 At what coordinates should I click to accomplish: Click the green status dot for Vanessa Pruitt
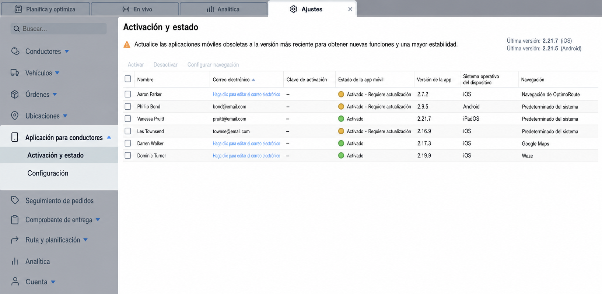[x=341, y=119]
